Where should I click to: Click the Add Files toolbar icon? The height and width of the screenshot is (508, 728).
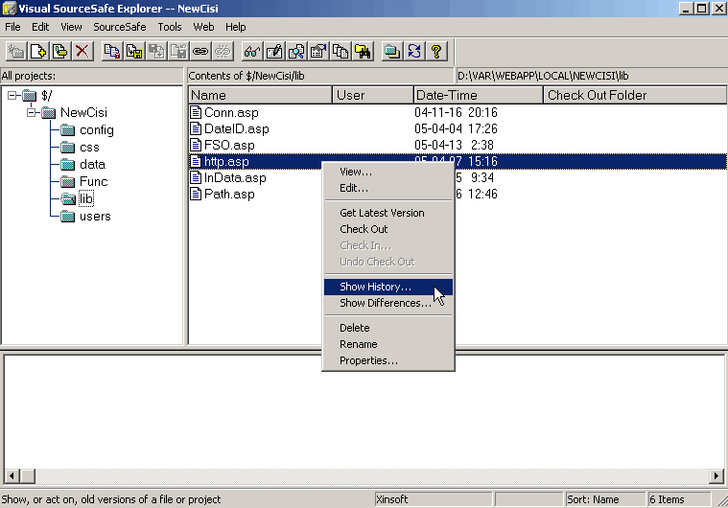pos(38,52)
